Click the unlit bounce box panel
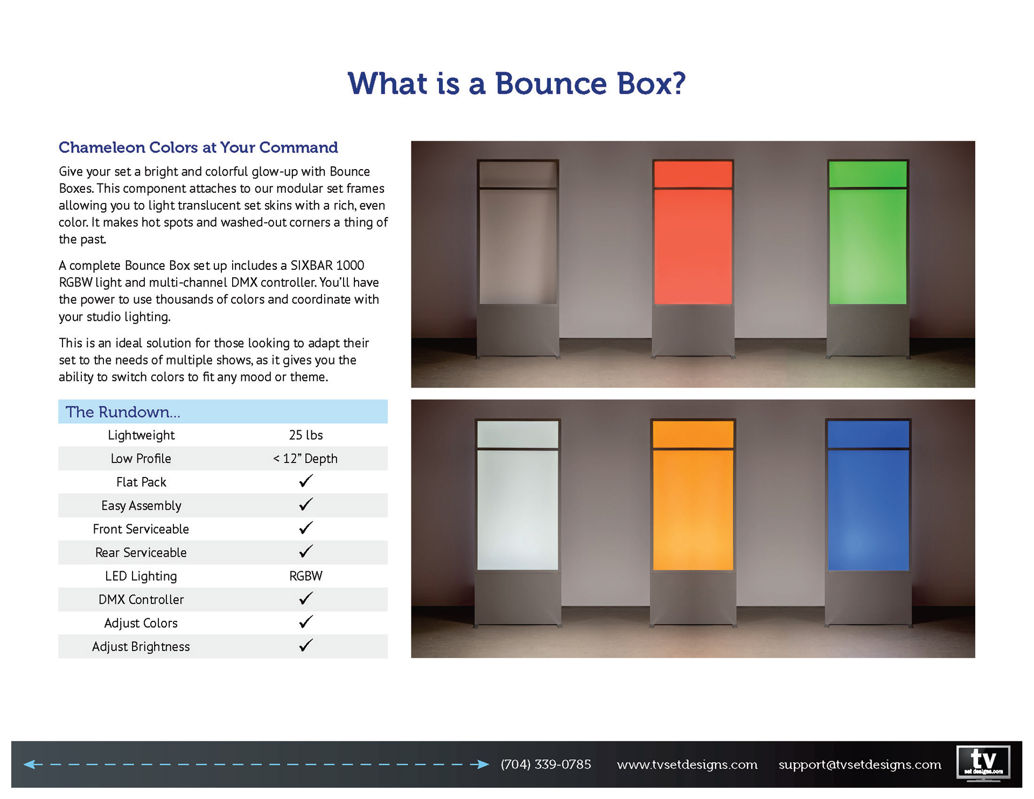The height and width of the screenshot is (799, 1034). click(518, 233)
